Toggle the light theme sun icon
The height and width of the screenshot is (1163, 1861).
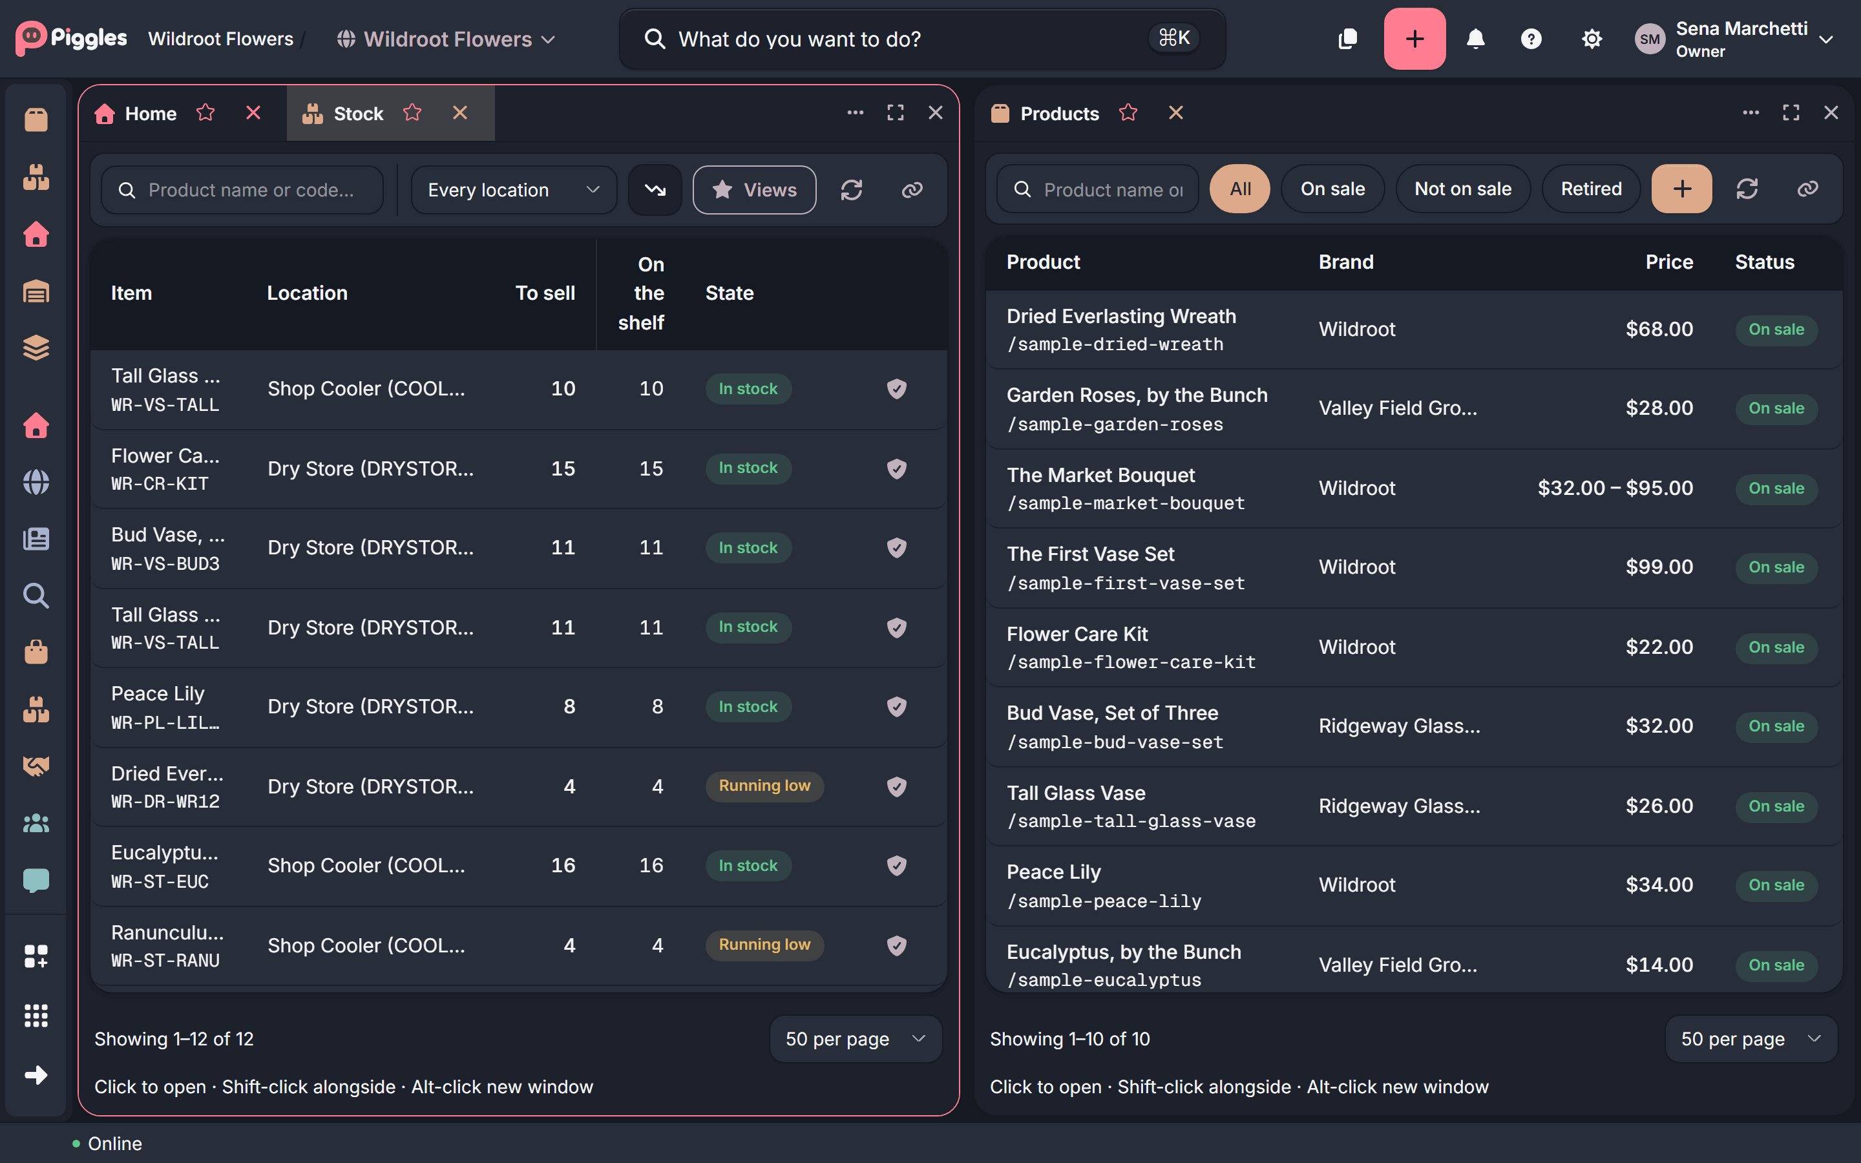(1592, 39)
